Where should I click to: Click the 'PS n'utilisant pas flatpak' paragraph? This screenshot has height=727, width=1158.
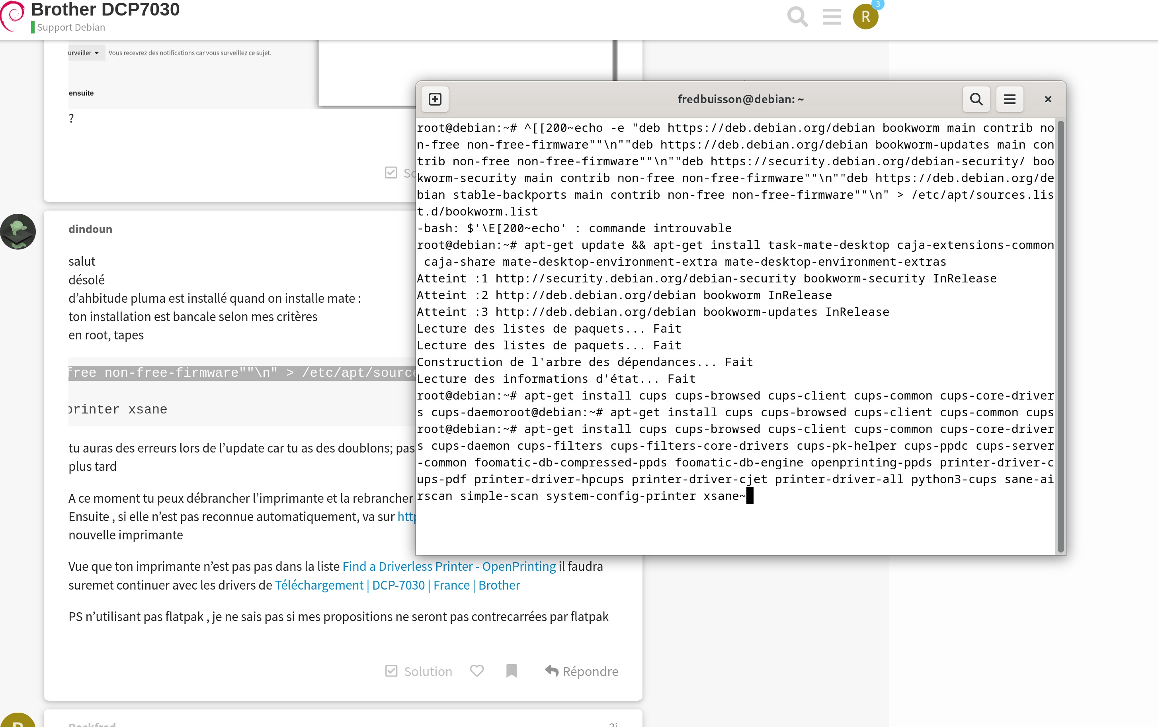click(338, 616)
